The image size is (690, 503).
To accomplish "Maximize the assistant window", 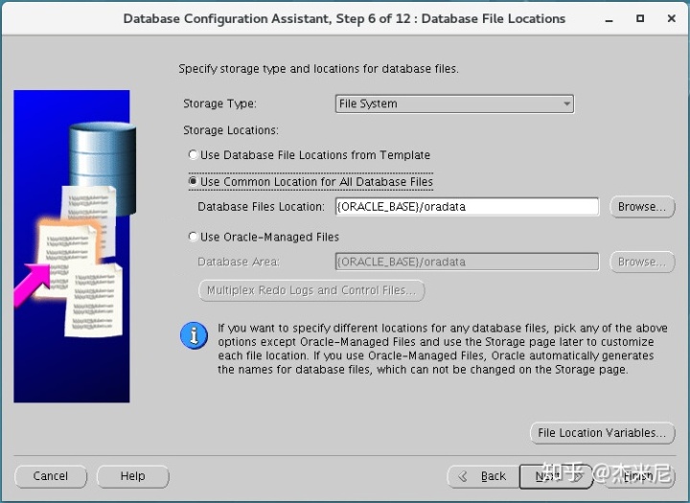I will coord(640,18).
